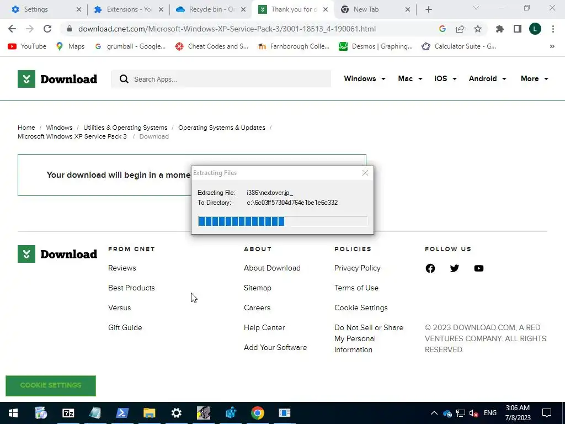Screen dimensions: 565x424
Task: Open PowerShell from the taskbar
Action: click(122, 413)
